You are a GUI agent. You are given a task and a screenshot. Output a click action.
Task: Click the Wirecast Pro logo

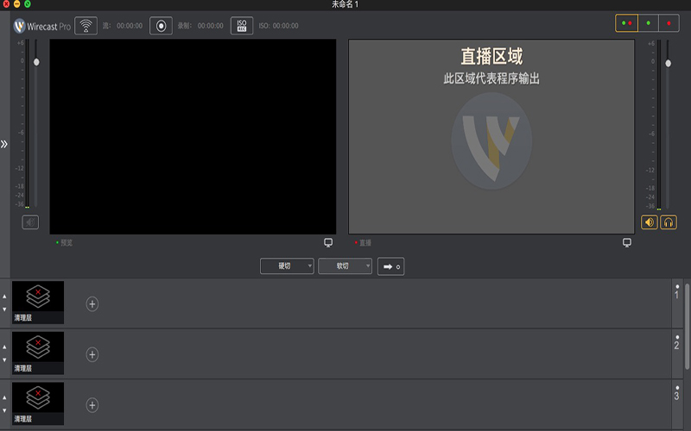click(41, 26)
